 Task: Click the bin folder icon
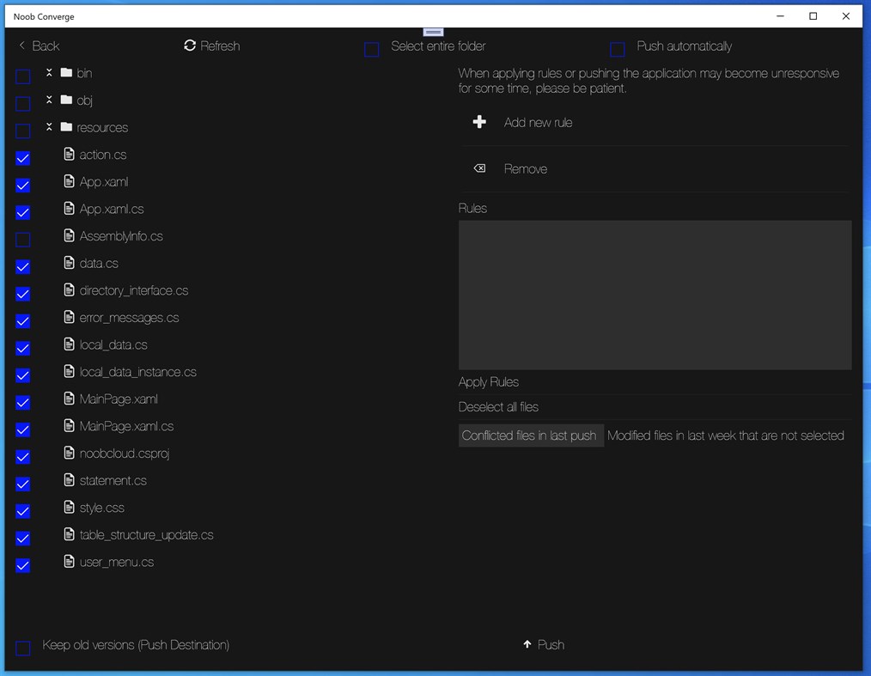[68, 73]
